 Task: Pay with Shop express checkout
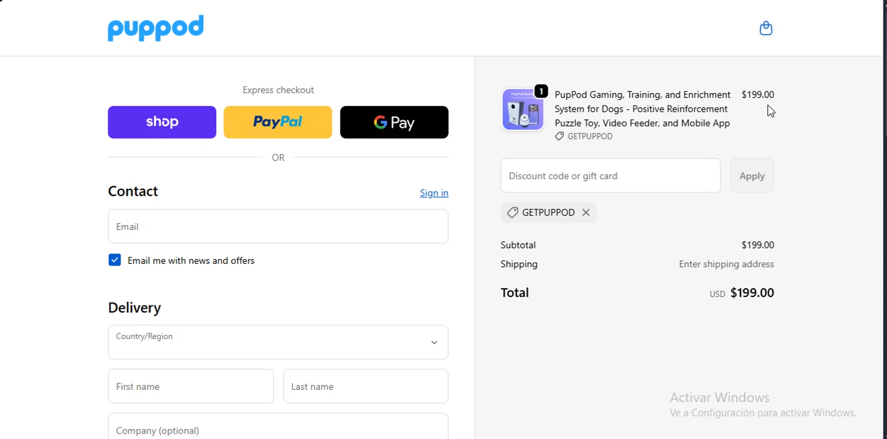[162, 122]
